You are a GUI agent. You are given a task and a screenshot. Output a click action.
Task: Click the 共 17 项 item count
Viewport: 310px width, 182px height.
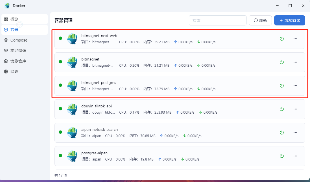click(x=61, y=175)
